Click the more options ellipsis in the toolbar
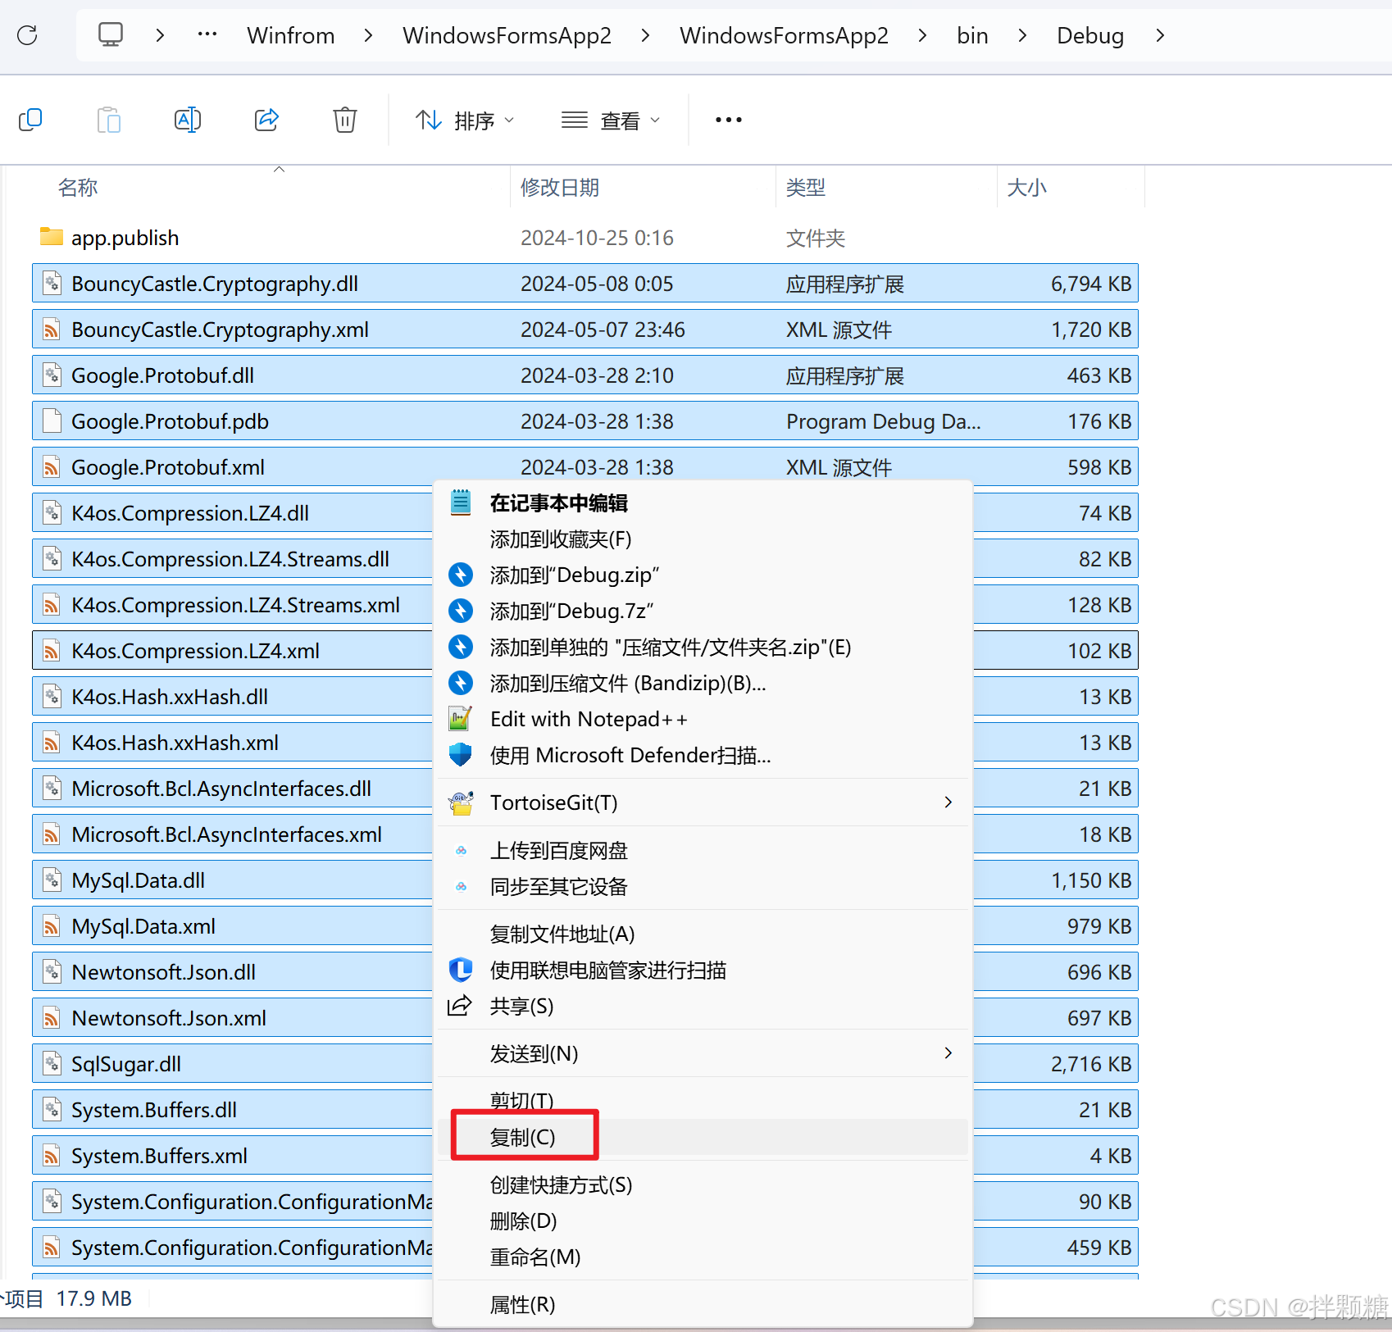 pyautogui.click(x=728, y=120)
